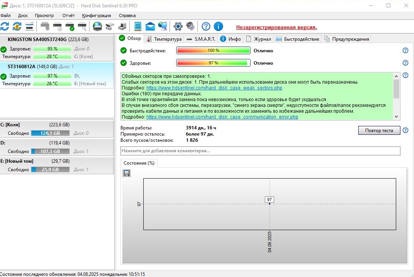Click the Незарегистрированная версия link
This screenshot has width=414, height=277.
point(277,27)
